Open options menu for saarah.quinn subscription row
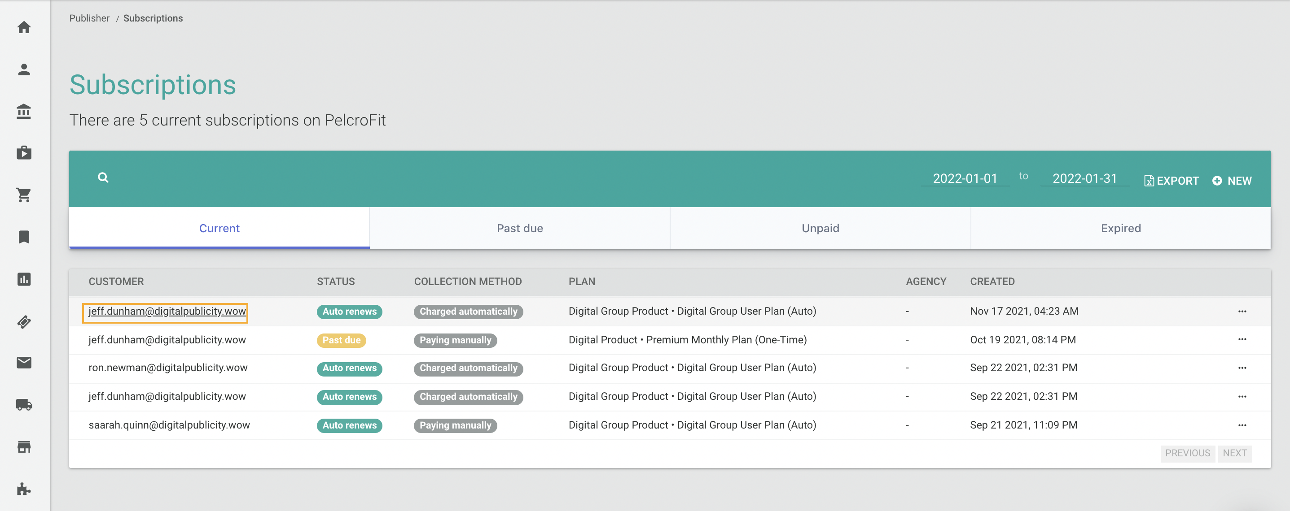Viewport: 1290px width, 511px height. pos(1242,425)
